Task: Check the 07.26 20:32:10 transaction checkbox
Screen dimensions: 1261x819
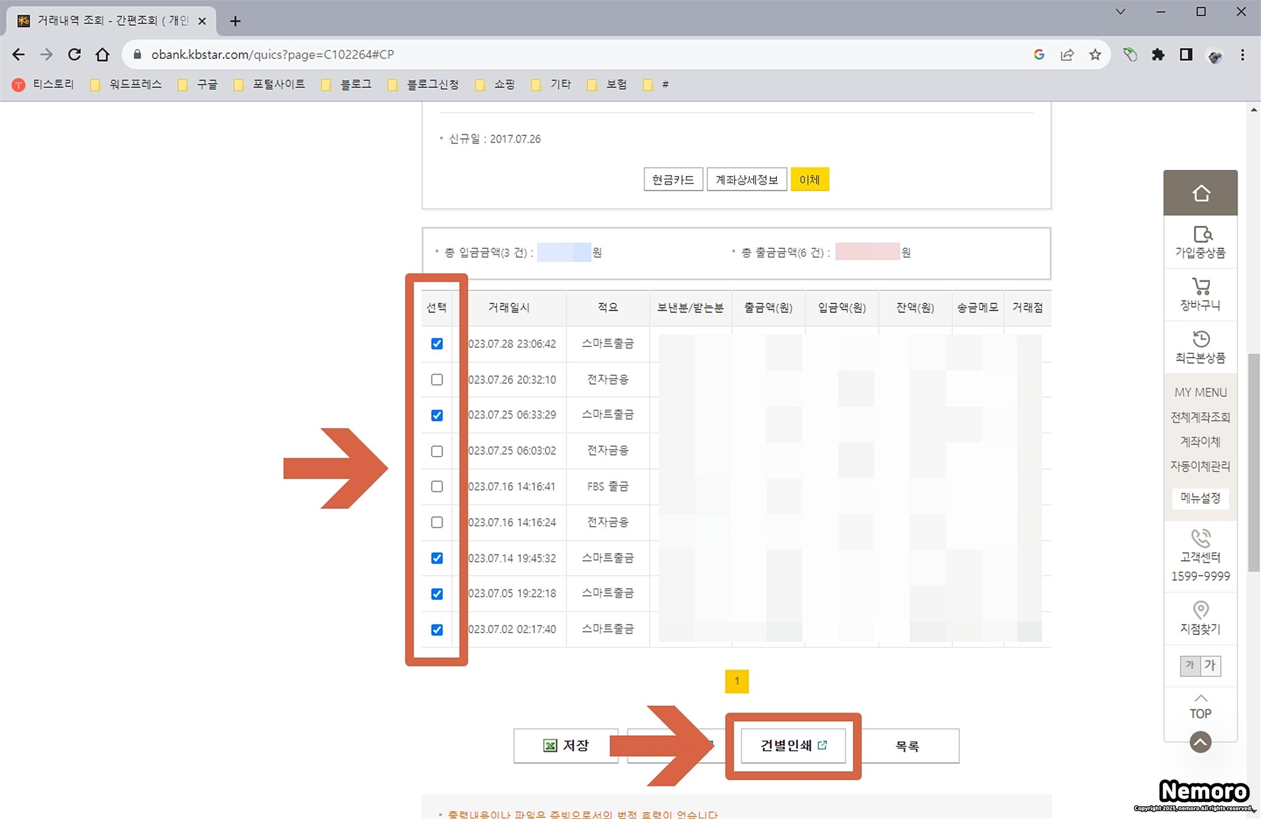Action: coord(437,380)
